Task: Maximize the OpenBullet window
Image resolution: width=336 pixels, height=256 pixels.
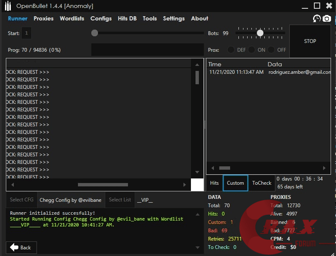Action: point(317,5)
